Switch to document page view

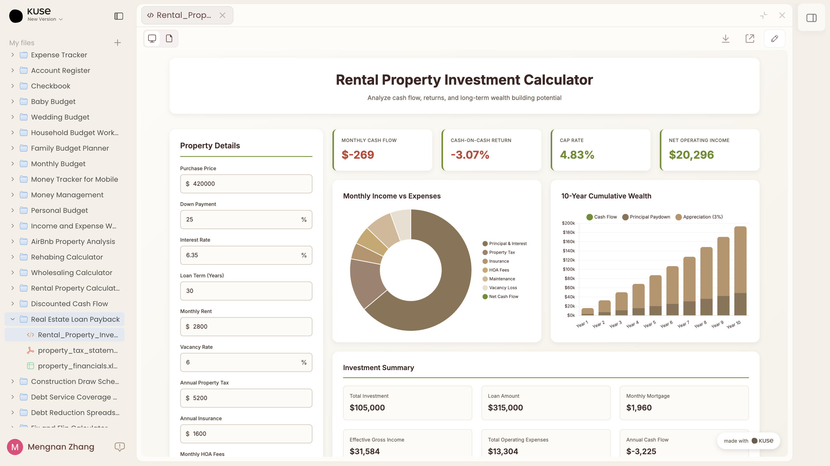169,39
